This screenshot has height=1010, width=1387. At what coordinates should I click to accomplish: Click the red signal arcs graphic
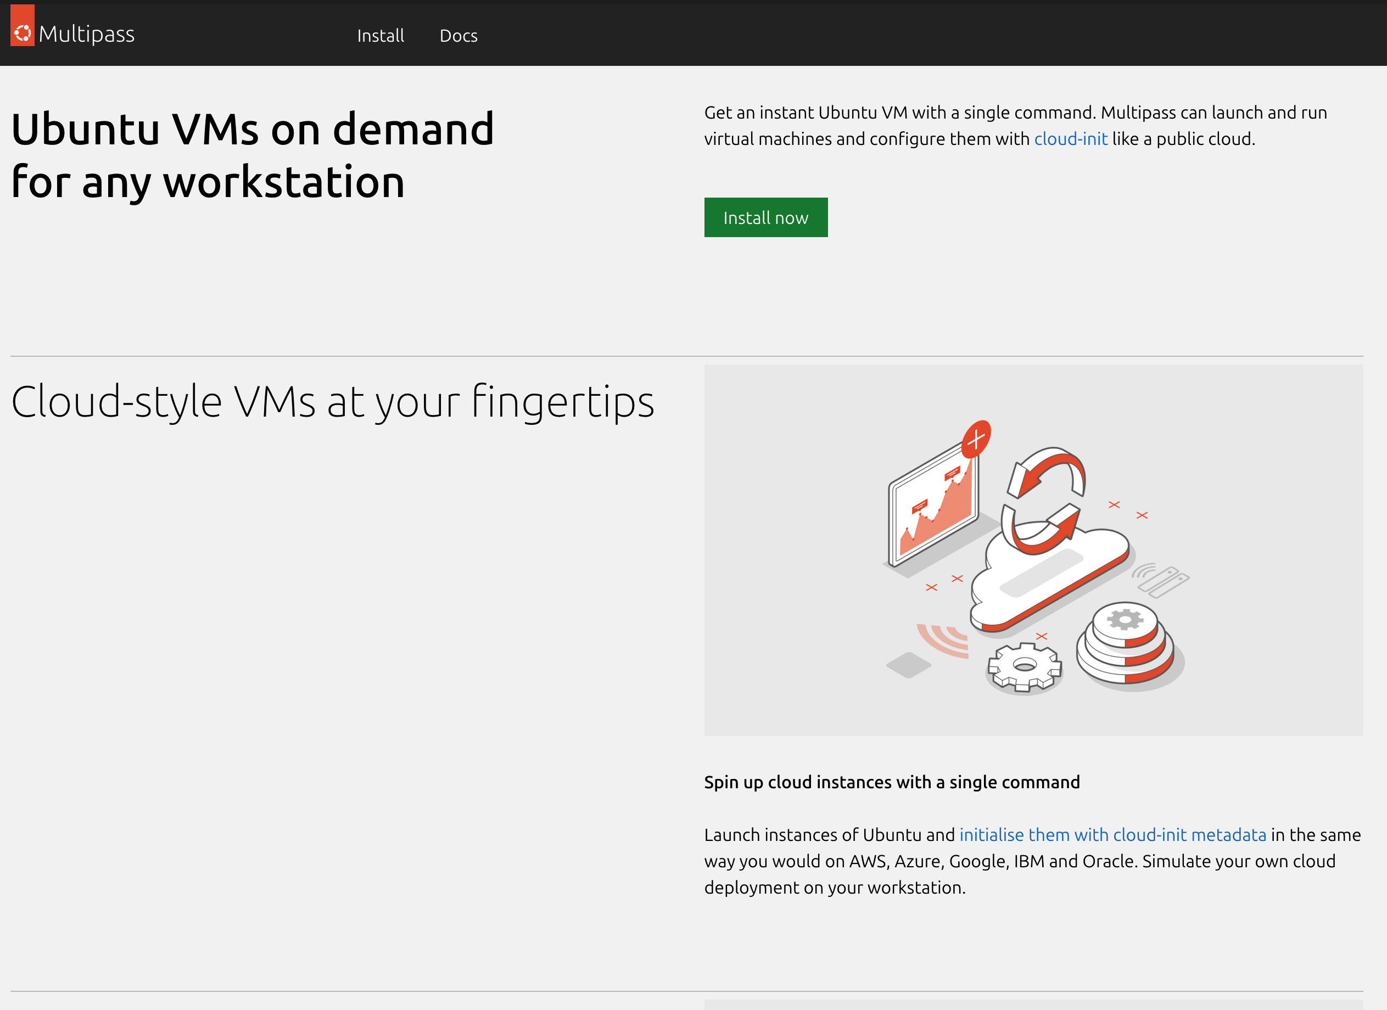[945, 640]
